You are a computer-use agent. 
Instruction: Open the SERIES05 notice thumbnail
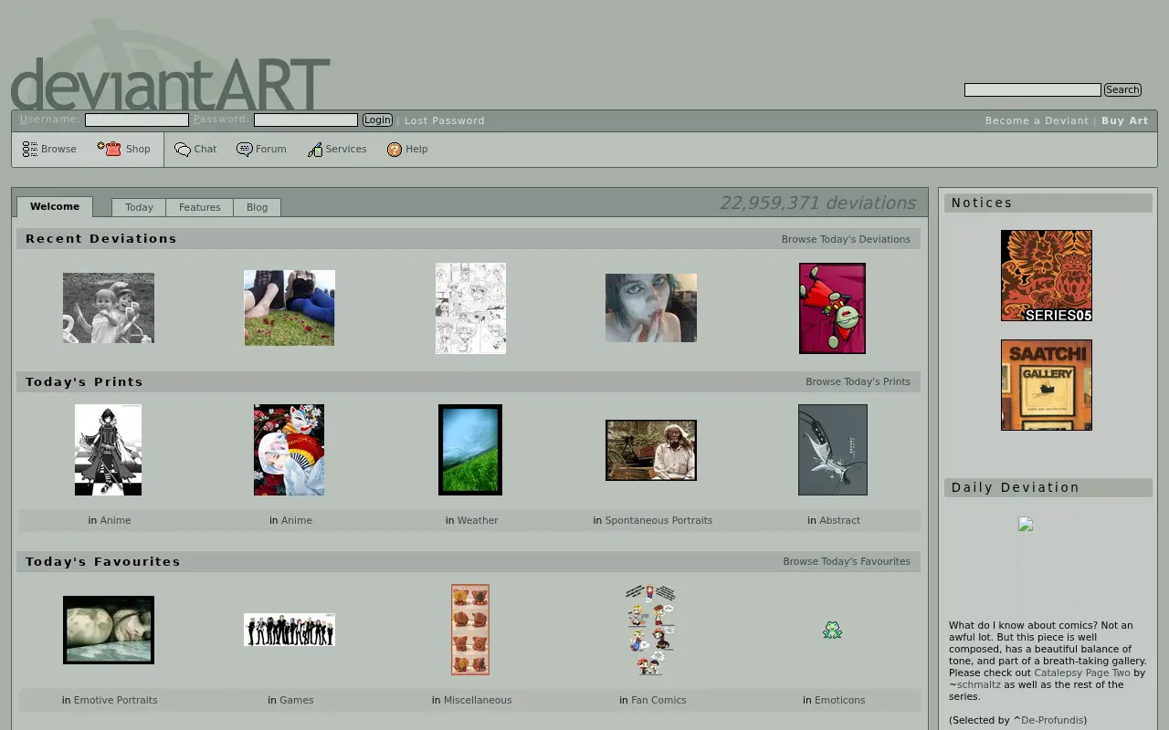[1047, 276]
